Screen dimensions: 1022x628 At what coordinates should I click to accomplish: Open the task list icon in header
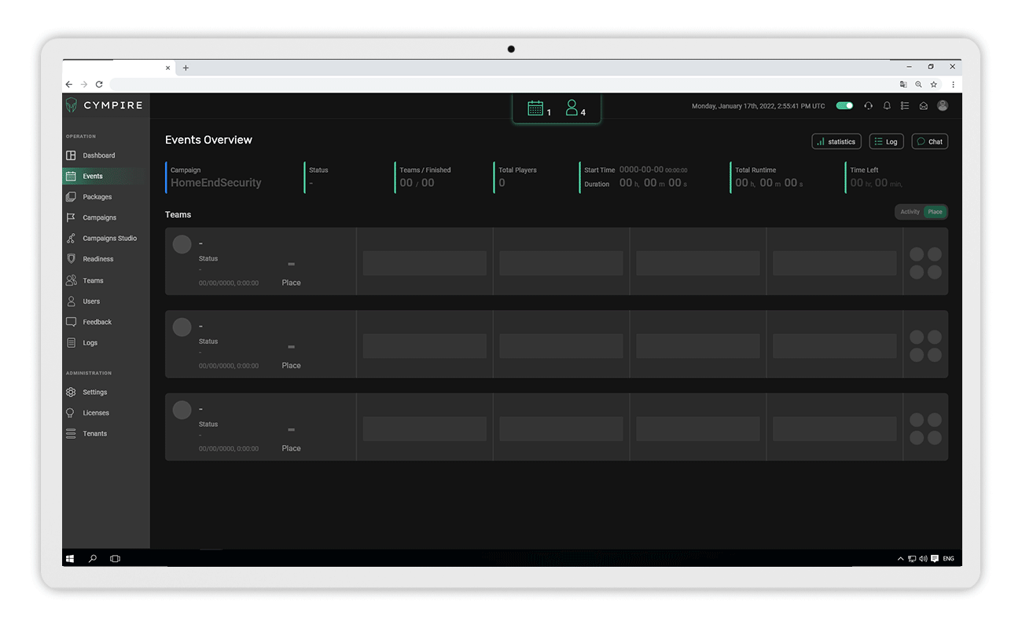905,105
